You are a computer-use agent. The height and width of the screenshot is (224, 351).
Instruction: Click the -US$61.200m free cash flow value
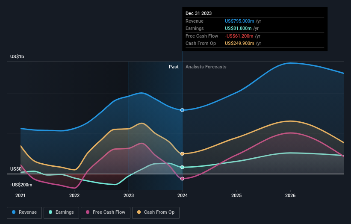coord(239,36)
